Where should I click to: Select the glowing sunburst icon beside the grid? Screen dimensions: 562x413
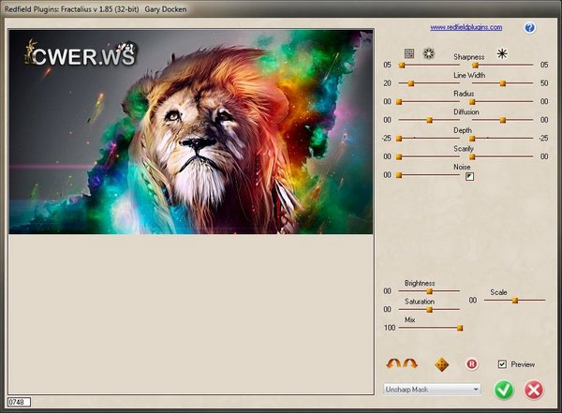point(428,53)
